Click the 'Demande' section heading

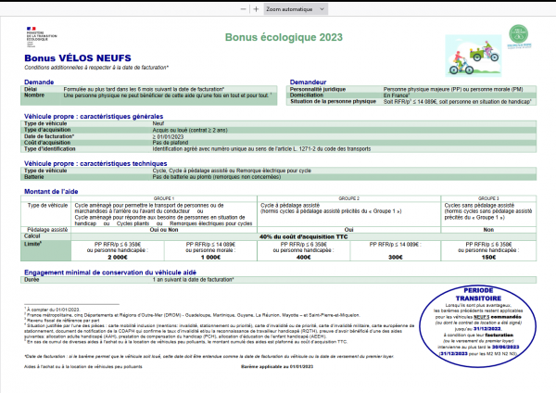point(39,82)
